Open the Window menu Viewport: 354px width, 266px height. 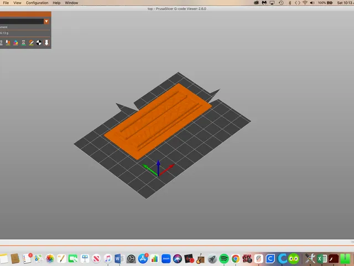click(x=71, y=3)
